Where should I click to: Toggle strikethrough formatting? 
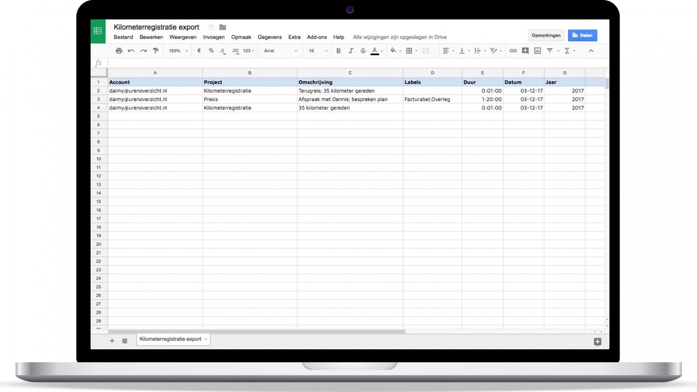363,51
